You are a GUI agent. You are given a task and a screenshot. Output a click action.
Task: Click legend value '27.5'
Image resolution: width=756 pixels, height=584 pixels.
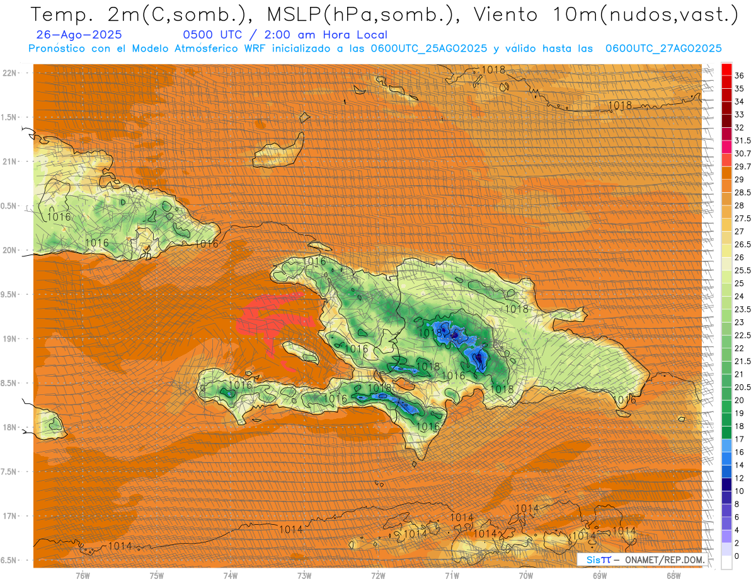(x=743, y=219)
